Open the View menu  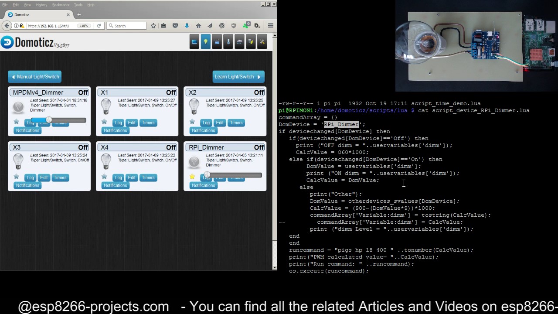(x=27, y=5)
